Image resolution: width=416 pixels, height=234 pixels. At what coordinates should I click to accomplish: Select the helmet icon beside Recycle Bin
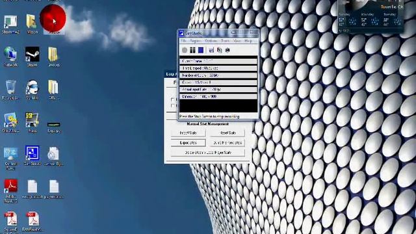(x=32, y=90)
